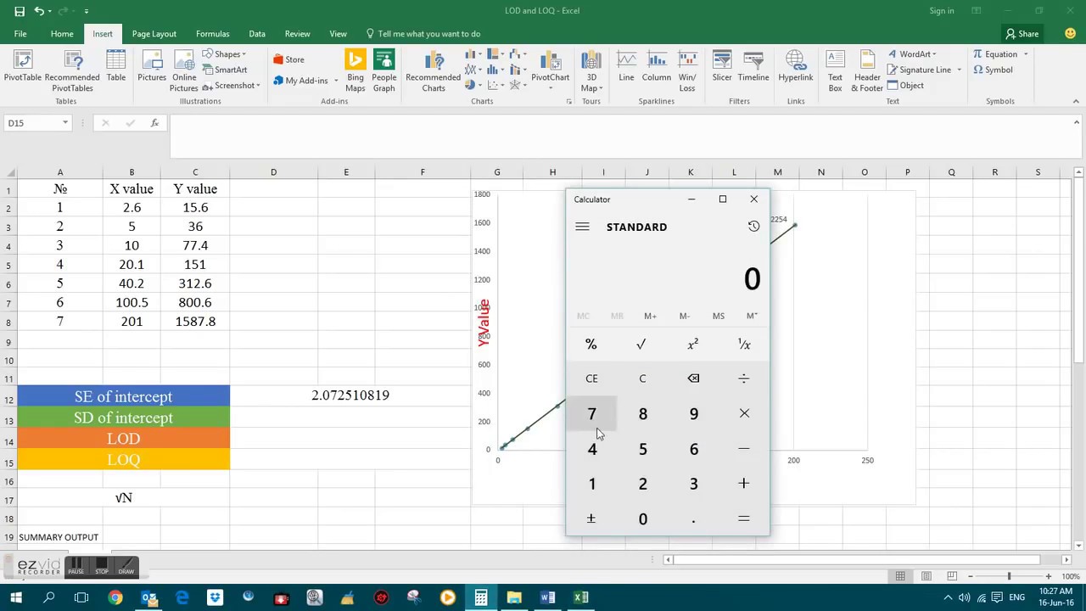The height and width of the screenshot is (611, 1086).
Task: Open the WordArt dropdown
Action: pyautogui.click(x=912, y=54)
